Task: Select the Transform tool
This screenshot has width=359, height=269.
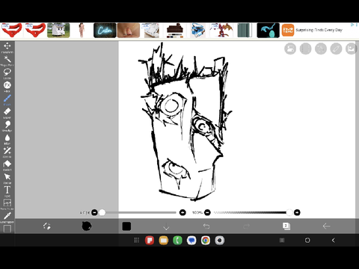Action: click(7, 47)
